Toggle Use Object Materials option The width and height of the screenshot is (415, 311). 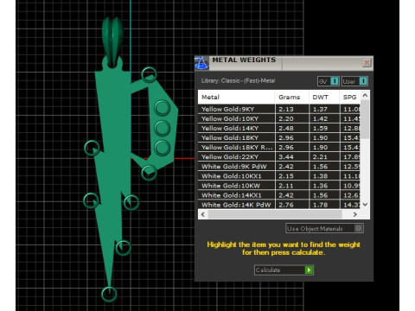click(324, 228)
